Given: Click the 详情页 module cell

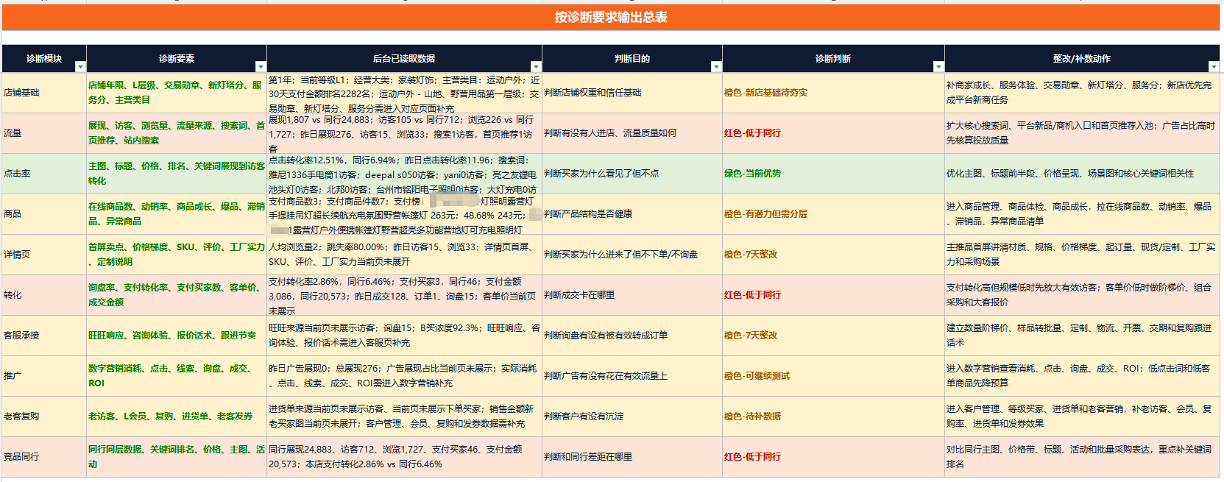Looking at the screenshot, I should point(44,255).
